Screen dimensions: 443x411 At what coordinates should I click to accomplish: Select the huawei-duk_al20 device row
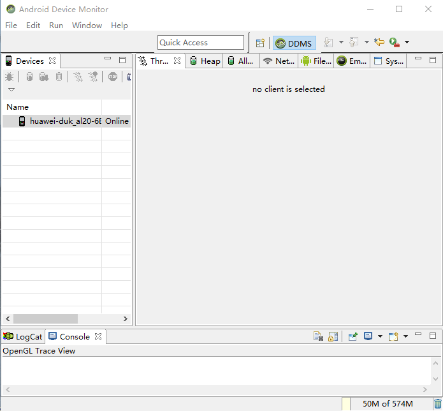click(x=66, y=121)
